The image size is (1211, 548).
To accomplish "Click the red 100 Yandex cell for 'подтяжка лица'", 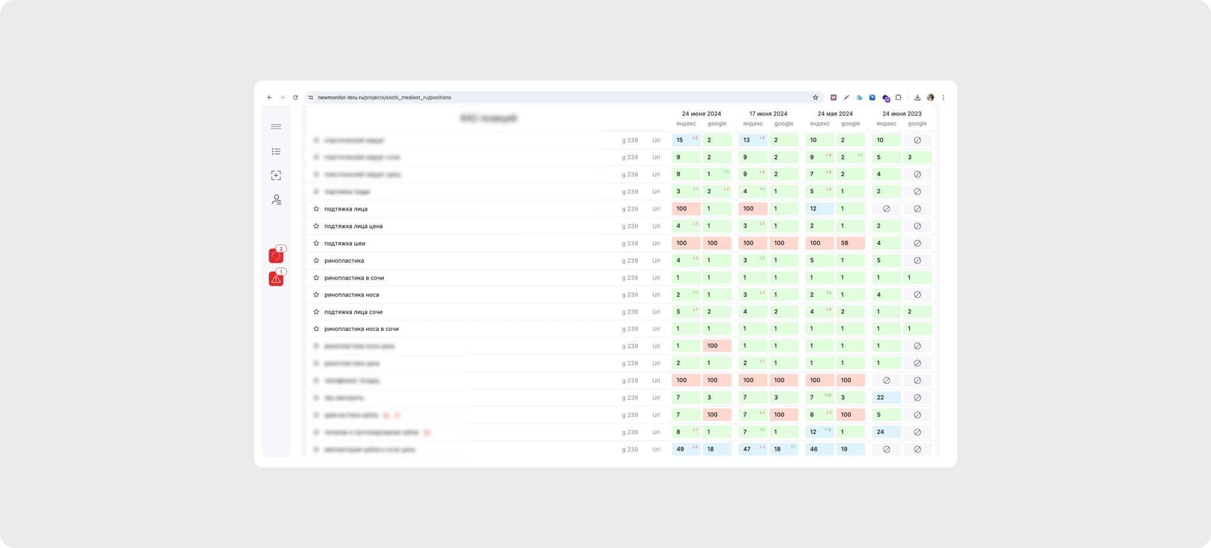I will [685, 209].
